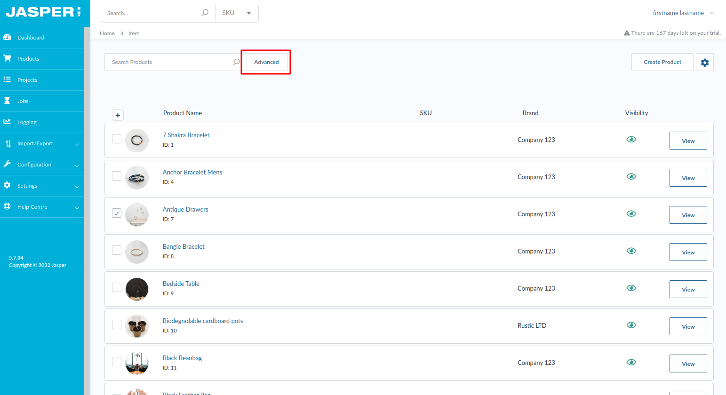This screenshot has width=726, height=395.
Task: Open product settings gear icon
Action: (x=704, y=62)
